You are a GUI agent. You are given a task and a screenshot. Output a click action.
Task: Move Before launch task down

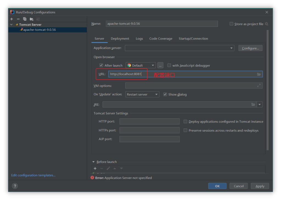point(121,168)
